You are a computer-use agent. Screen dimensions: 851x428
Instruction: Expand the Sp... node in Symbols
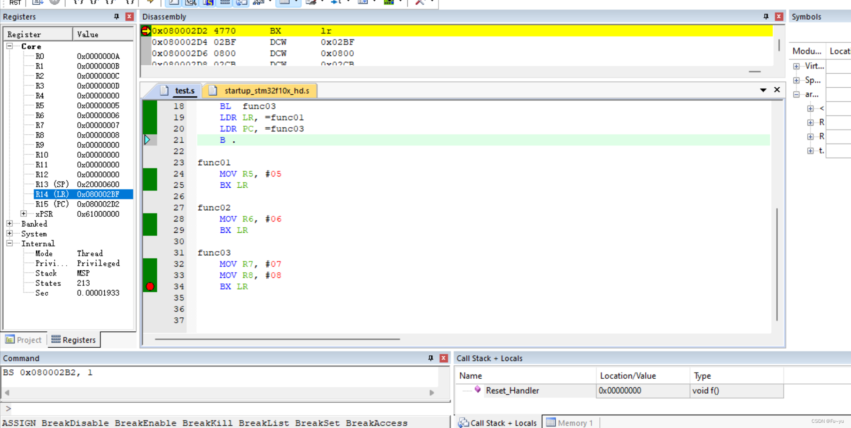pos(797,80)
